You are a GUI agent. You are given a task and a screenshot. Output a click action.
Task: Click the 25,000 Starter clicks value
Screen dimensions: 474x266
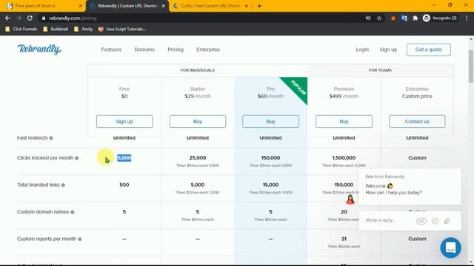[x=198, y=157]
